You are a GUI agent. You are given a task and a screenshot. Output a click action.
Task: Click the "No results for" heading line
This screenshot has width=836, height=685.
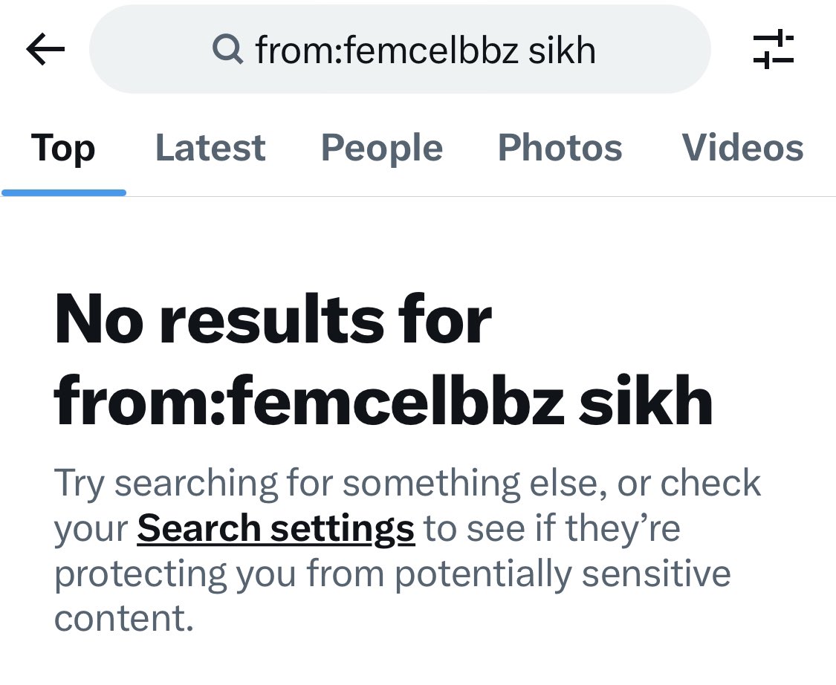pos(273,320)
